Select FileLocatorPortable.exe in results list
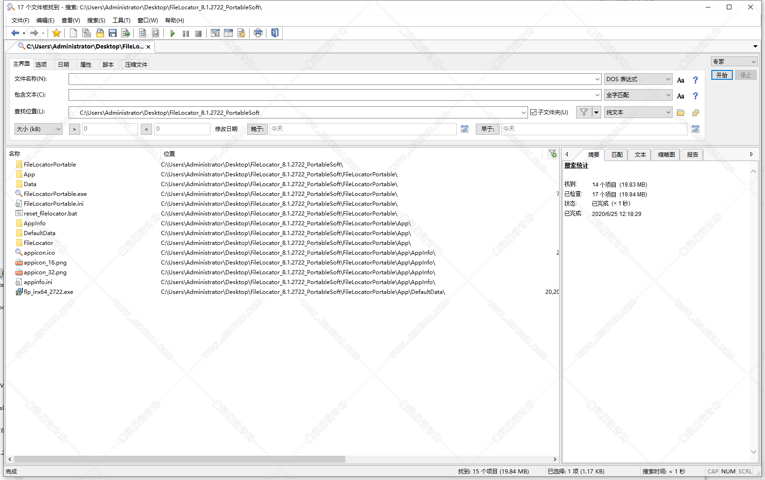 click(x=55, y=194)
